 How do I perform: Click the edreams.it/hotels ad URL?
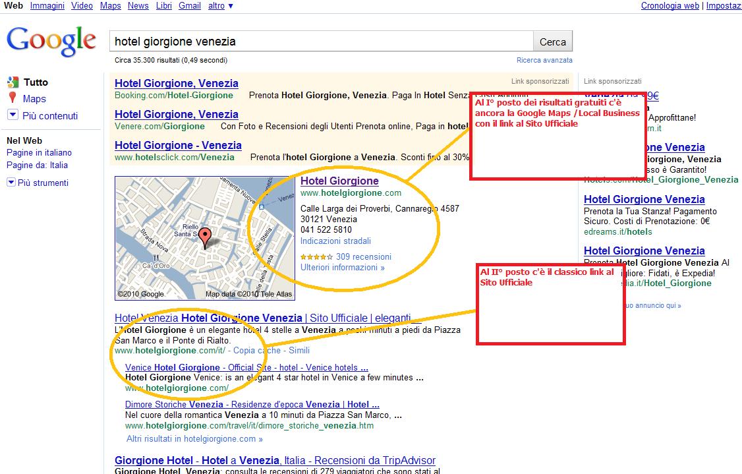click(x=618, y=231)
